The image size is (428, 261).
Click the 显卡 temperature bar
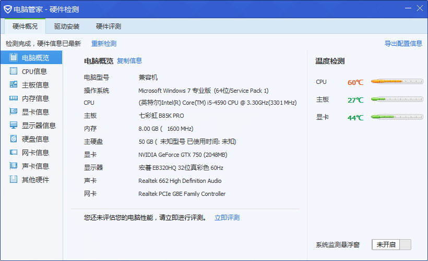[x=397, y=117]
